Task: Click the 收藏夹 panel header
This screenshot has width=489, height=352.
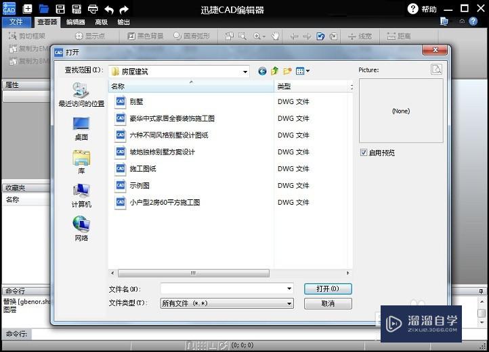Action: click(26, 188)
